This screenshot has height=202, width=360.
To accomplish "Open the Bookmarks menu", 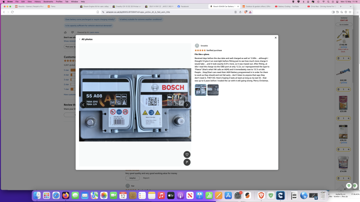I will [48, 1].
